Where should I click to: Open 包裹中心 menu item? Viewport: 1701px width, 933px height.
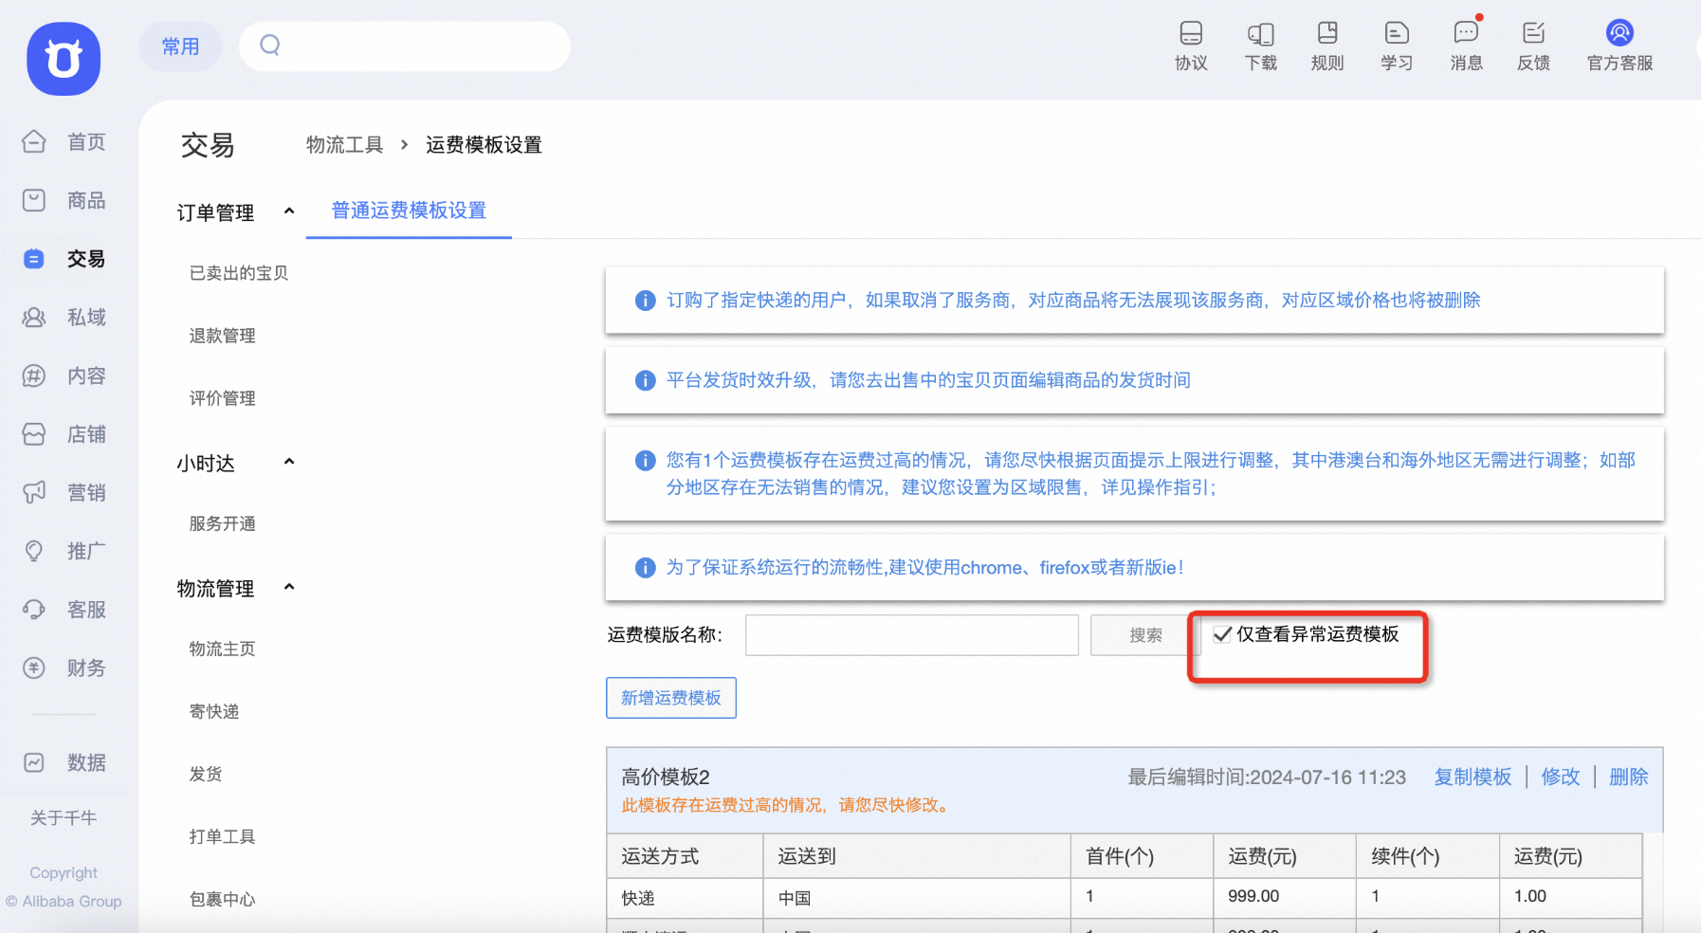coord(223,899)
